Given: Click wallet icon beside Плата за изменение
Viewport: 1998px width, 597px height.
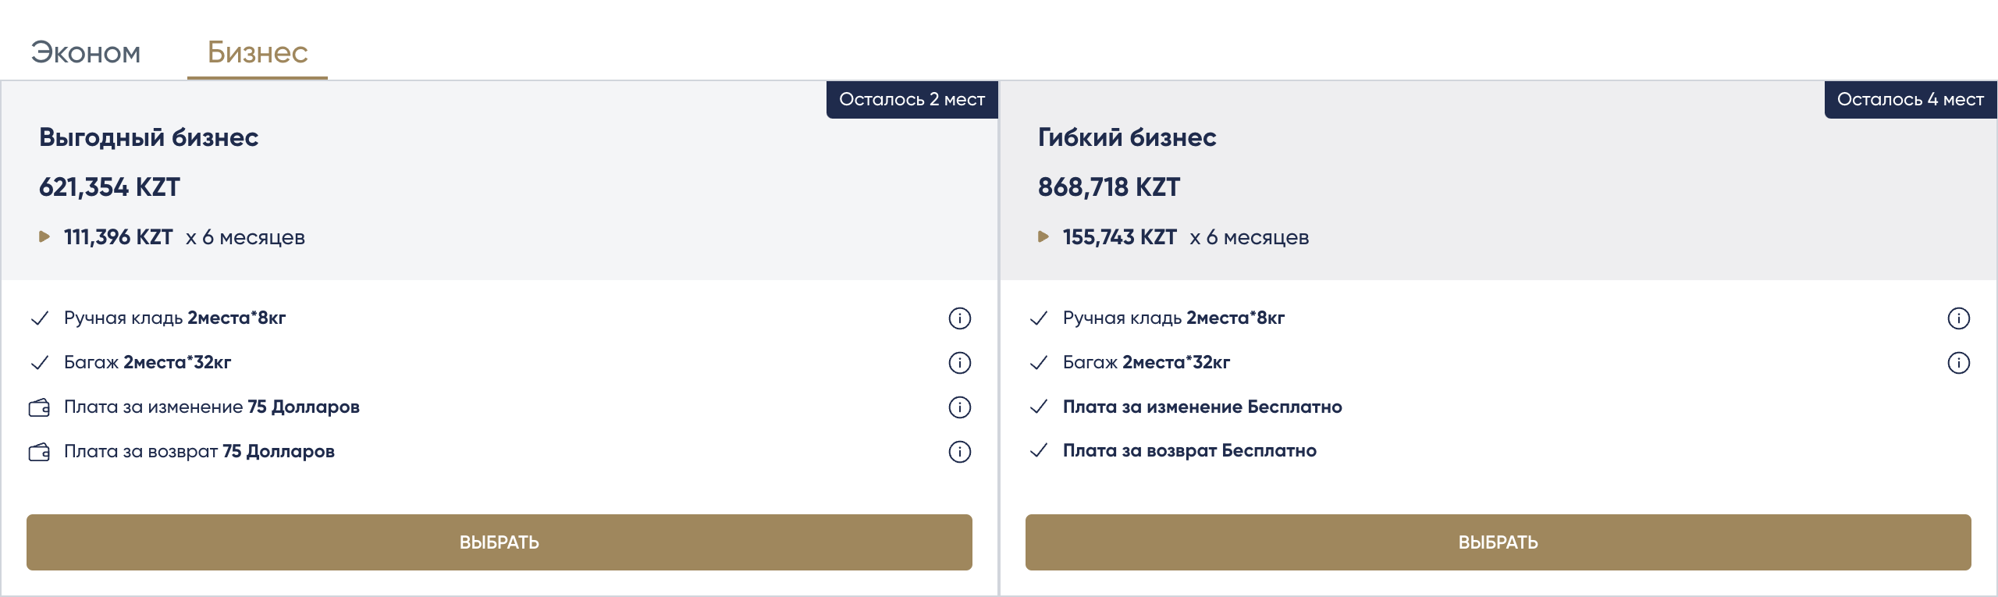Looking at the screenshot, I should click(x=39, y=407).
